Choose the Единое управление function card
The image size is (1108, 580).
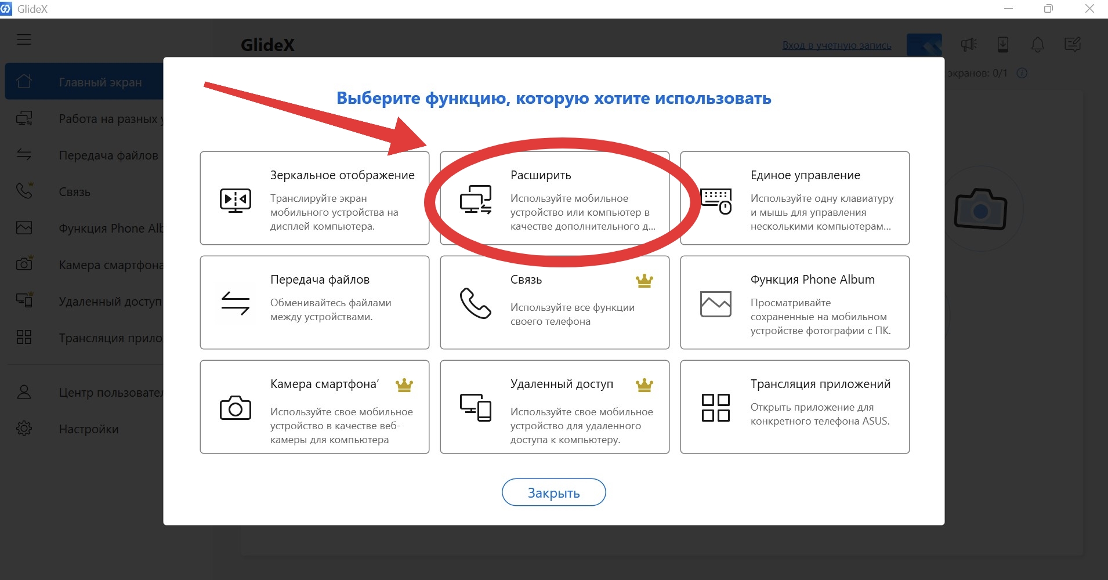(795, 198)
